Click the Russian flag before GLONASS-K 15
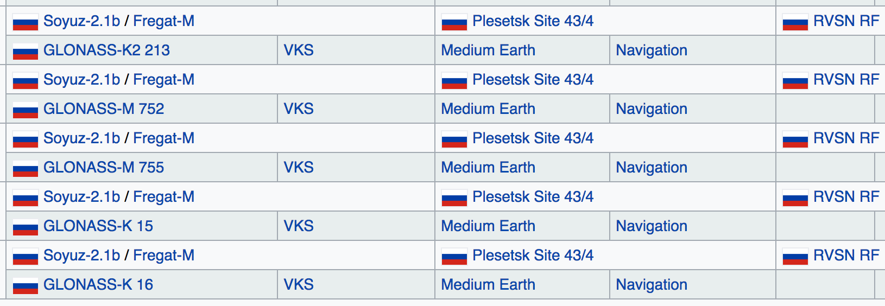885x306 pixels. click(x=26, y=227)
